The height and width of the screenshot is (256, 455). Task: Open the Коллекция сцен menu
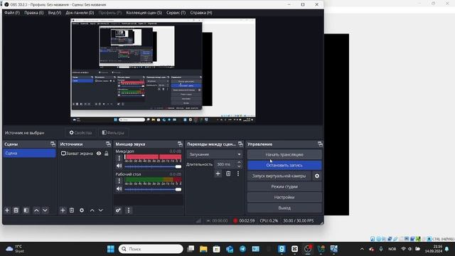[144, 13]
